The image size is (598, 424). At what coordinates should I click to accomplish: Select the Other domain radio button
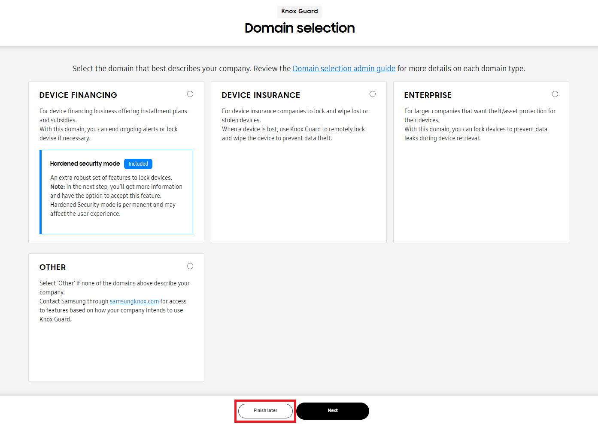coord(190,266)
